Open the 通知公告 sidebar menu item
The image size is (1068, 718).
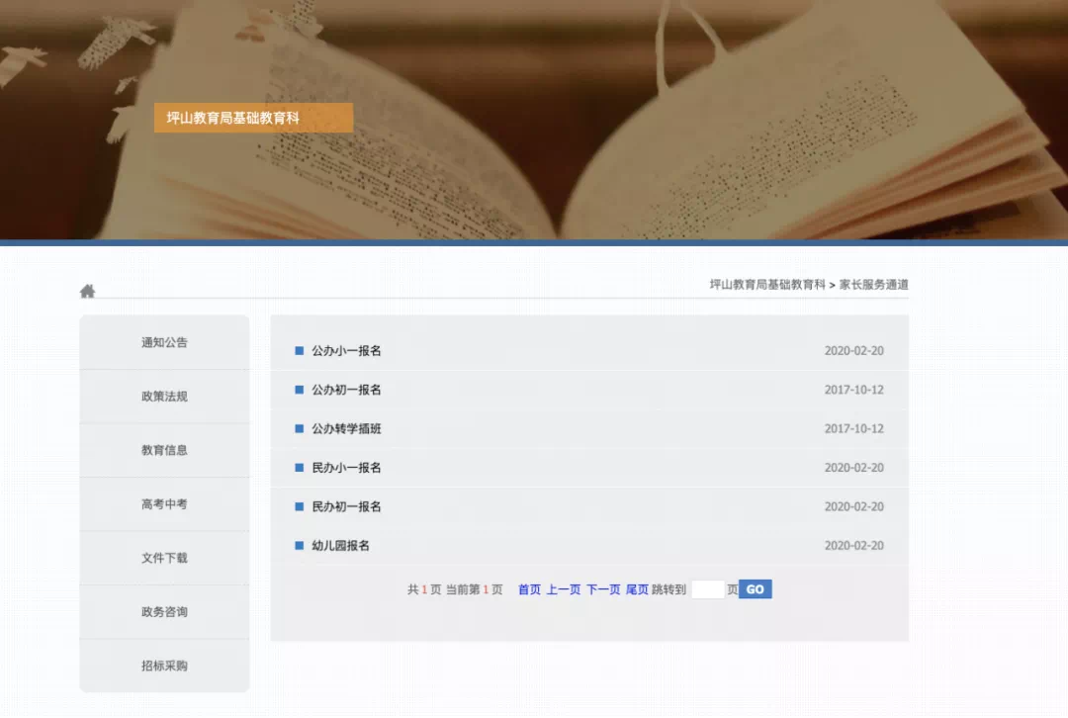pos(164,342)
